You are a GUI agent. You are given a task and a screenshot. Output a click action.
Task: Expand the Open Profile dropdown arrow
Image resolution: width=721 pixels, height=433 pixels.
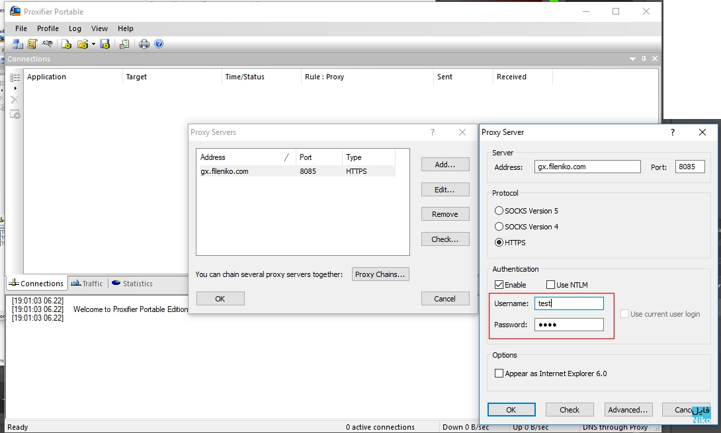pos(93,44)
